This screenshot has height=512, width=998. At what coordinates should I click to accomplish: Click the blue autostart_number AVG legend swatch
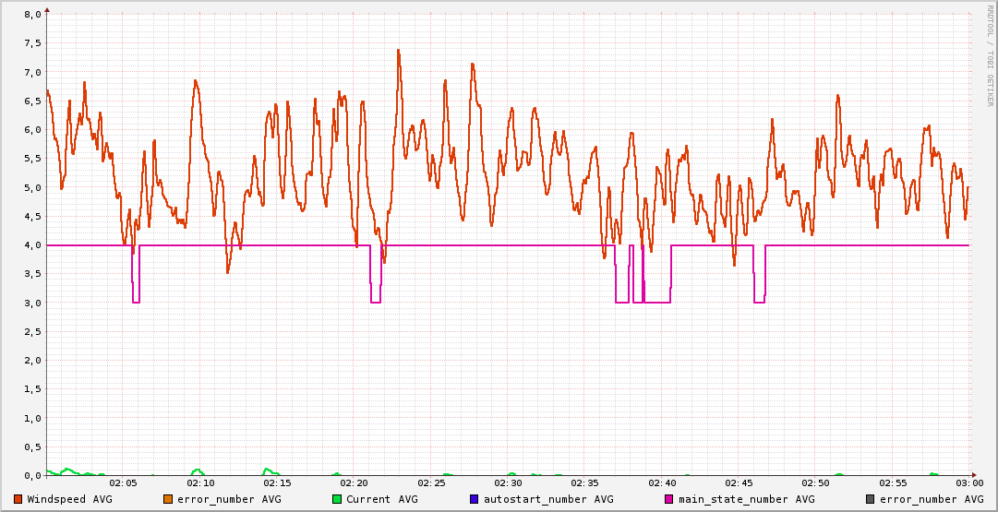click(474, 499)
